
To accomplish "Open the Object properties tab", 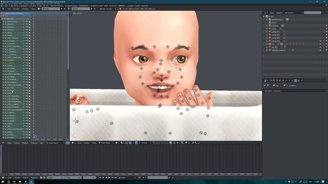I will [x=283, y=81].
